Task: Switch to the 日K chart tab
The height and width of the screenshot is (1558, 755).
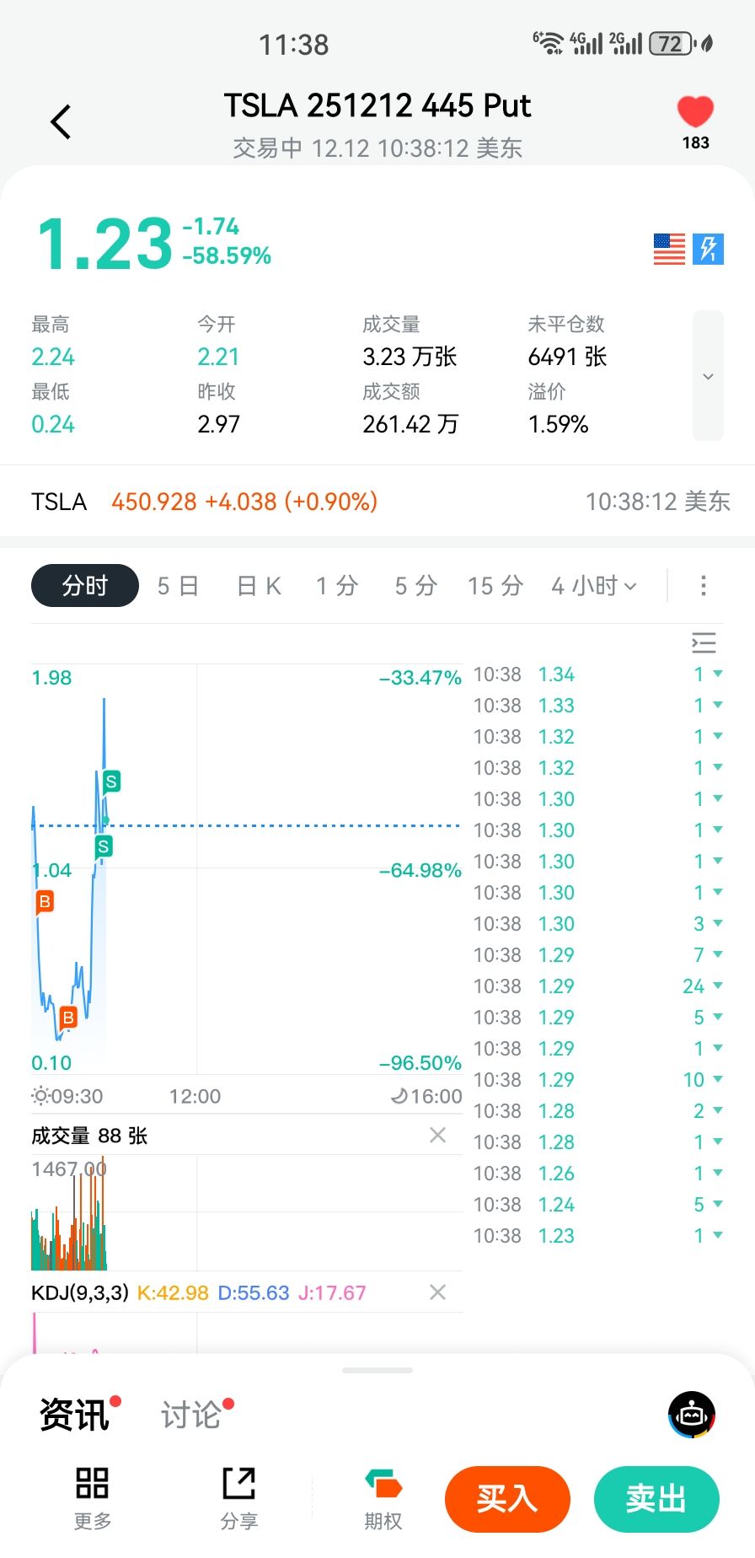Action: pos(259,586)
